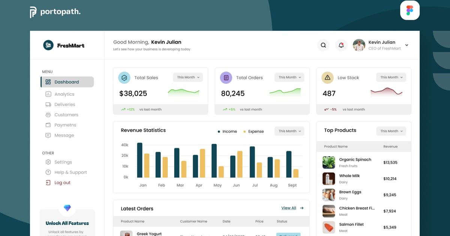450x236 pixels.
Task: Click the Figma logo icon
Action: (409, 10)
